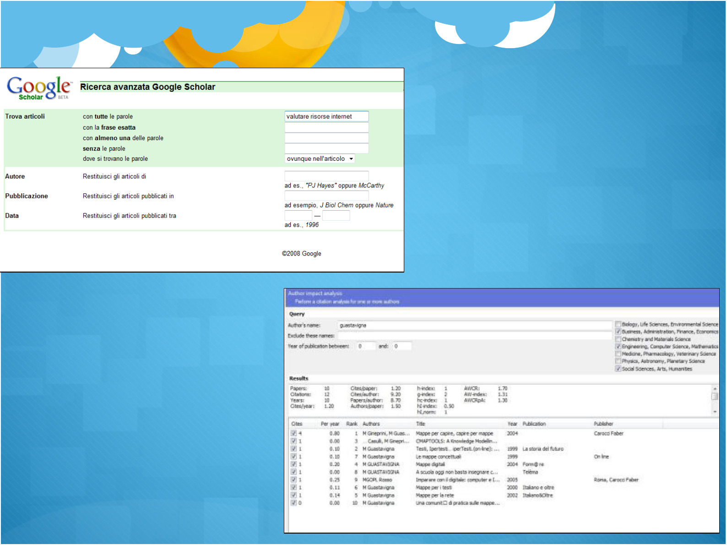This screenshot has width=727, height=545.
Task: Click the 'Carocci Faber' publisher cell in first row
Action: [x=609, y=433]
